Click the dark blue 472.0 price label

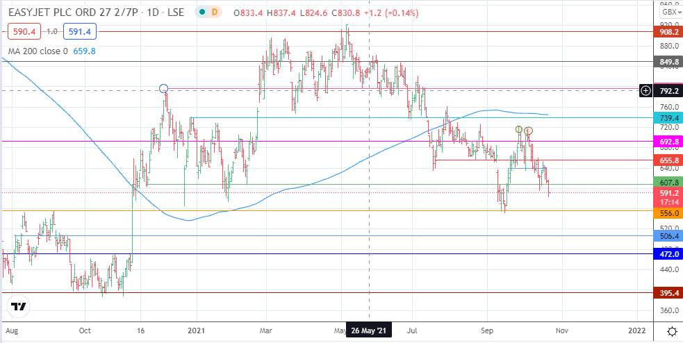(668, 253)
